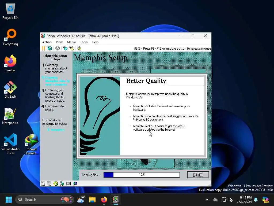Click 'Estimated time remaining for setup' text
Screen dimensions: 274x206
(x=55, y=122)
